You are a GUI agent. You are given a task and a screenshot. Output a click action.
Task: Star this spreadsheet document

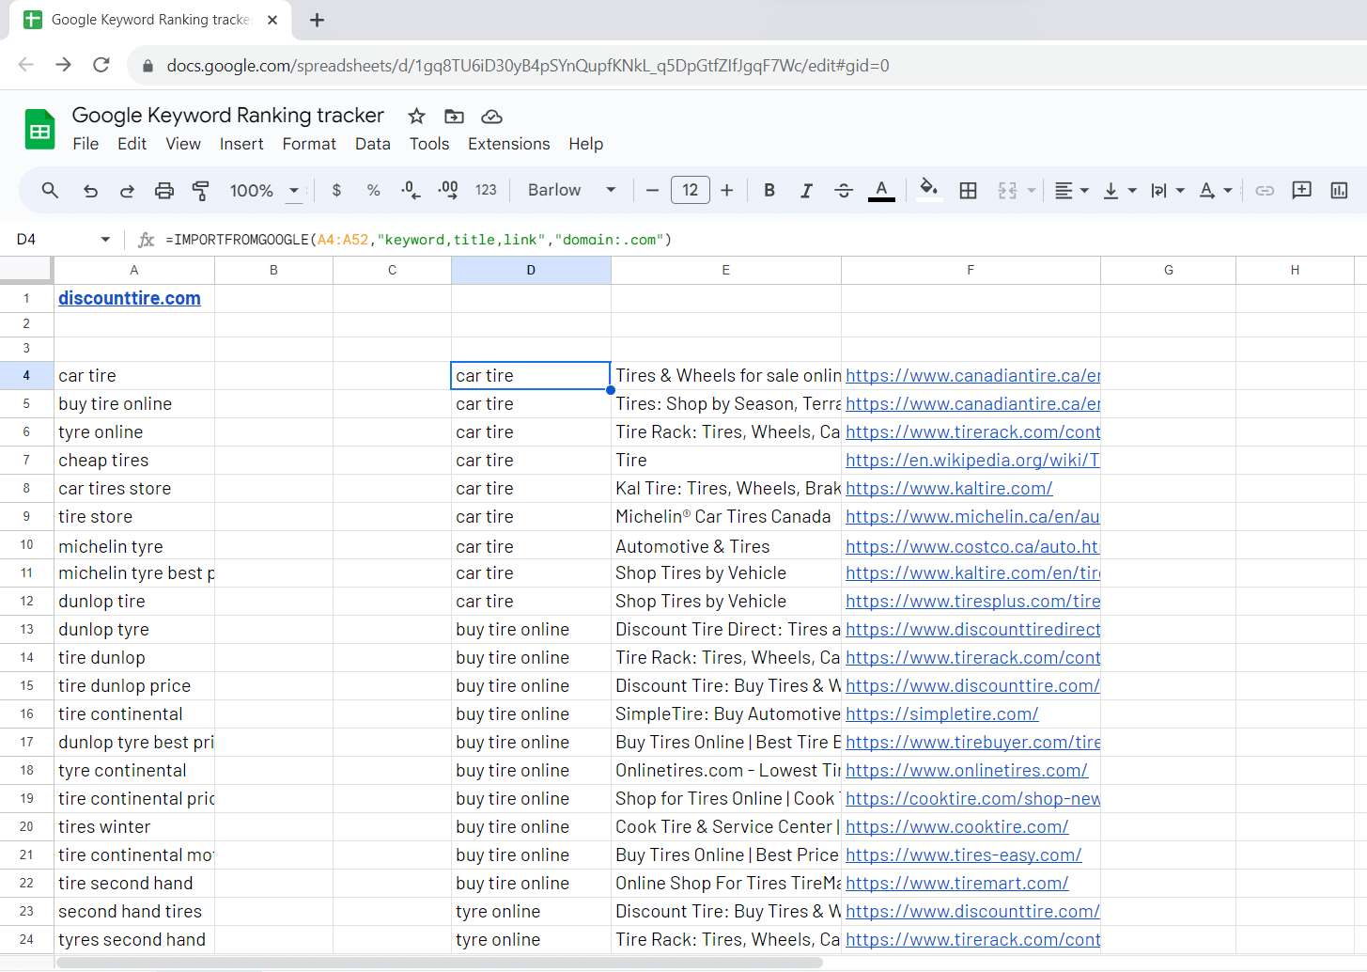[416, 117]
